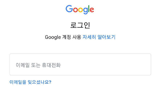The image size is (160, 90).
Task: Open the 자세히 알아보기 link
Action: [x=99, y=37]
